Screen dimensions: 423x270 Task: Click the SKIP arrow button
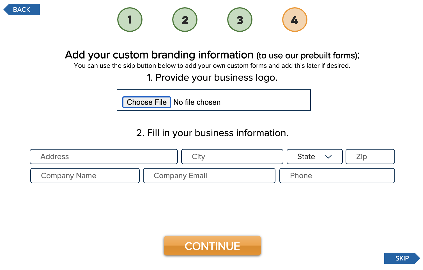click(x=402, y=258)
